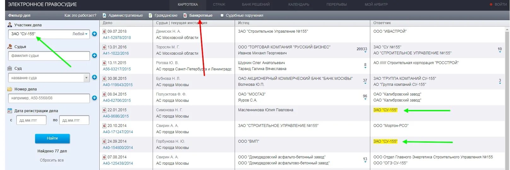This screenshot has height=170, width=510.
Task: Open case A40-154800/2014
Action: coord(118,148)
